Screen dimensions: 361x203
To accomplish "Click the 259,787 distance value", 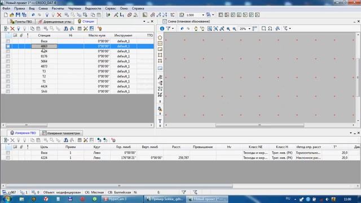I will pos(183,158).
